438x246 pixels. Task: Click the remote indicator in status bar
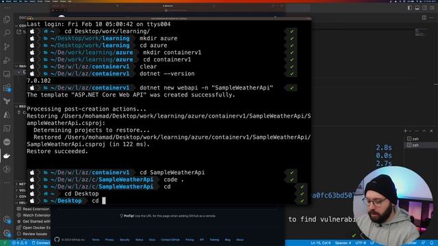point(5,243)
